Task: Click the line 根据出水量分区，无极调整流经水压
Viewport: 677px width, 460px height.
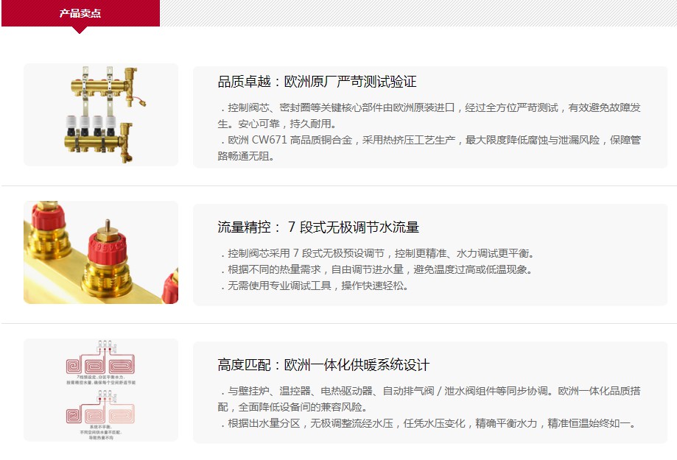Action: (428, 423)
